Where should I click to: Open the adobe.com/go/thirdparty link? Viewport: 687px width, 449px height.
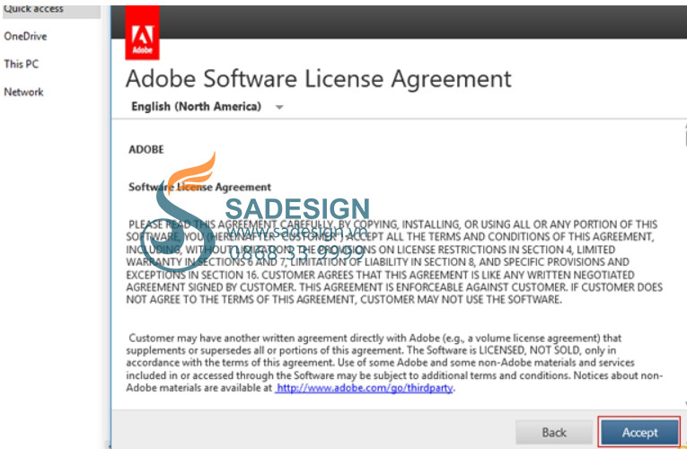click(365, 388)
